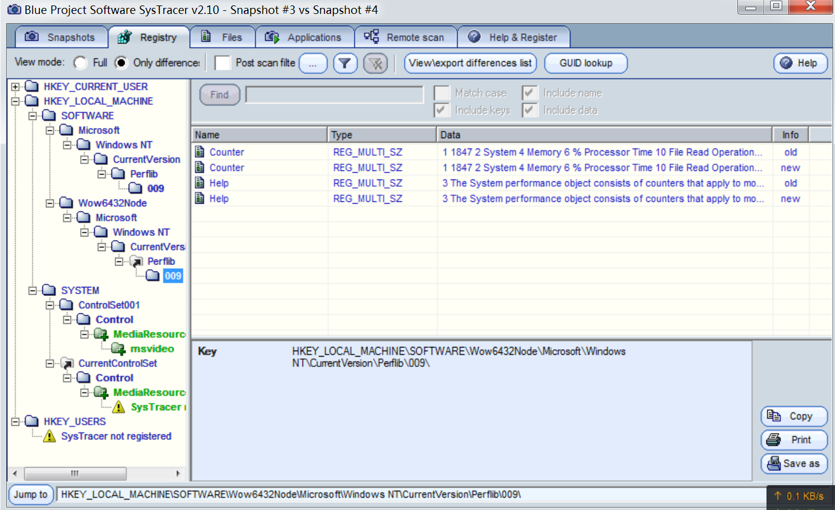This screenshot has height=510, width=835.
Task: Open the Help & Register tab
Action: (x=513, y=37)
